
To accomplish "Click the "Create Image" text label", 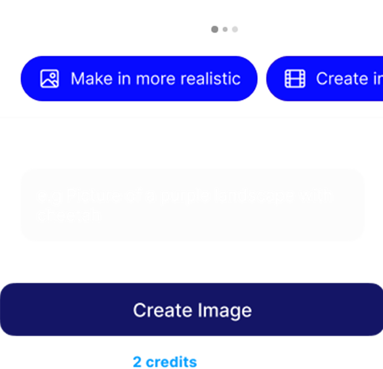I will pyautogui.click(x=192, y=310).
